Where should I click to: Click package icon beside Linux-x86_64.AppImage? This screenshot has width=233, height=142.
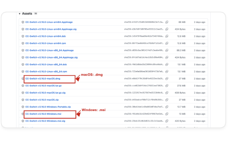(x=23, y=50)
